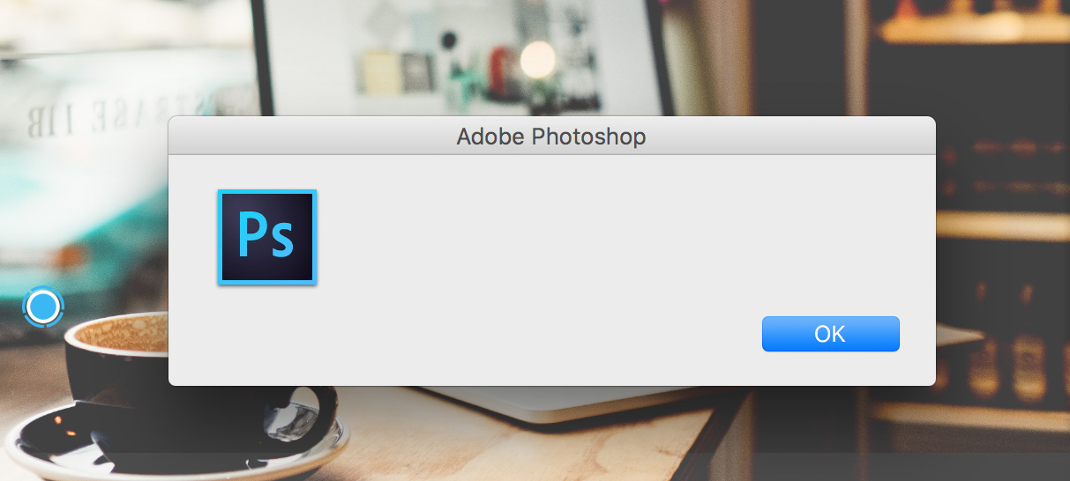Screen dimensions: 1070x481
Task: Click the white saucer under the cup
Action: click(176, 440)
